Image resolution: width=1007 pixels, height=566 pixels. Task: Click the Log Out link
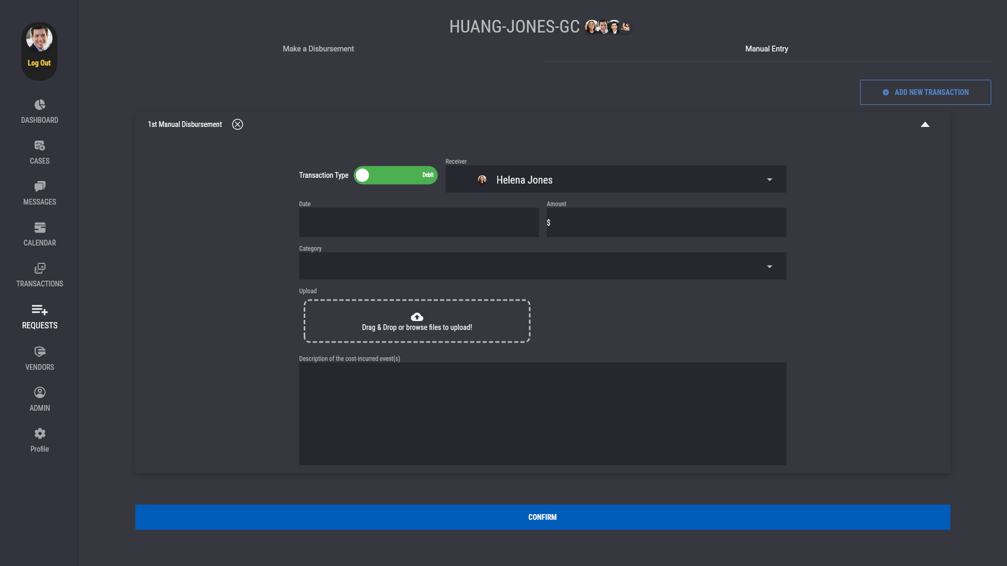[39, 63]
